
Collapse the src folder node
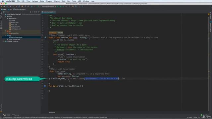5,35
